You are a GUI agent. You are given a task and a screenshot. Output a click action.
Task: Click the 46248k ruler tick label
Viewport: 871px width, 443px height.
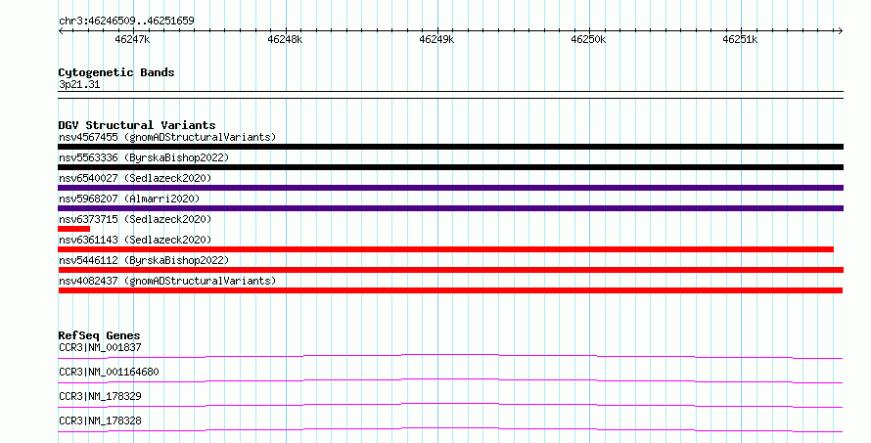285,40
